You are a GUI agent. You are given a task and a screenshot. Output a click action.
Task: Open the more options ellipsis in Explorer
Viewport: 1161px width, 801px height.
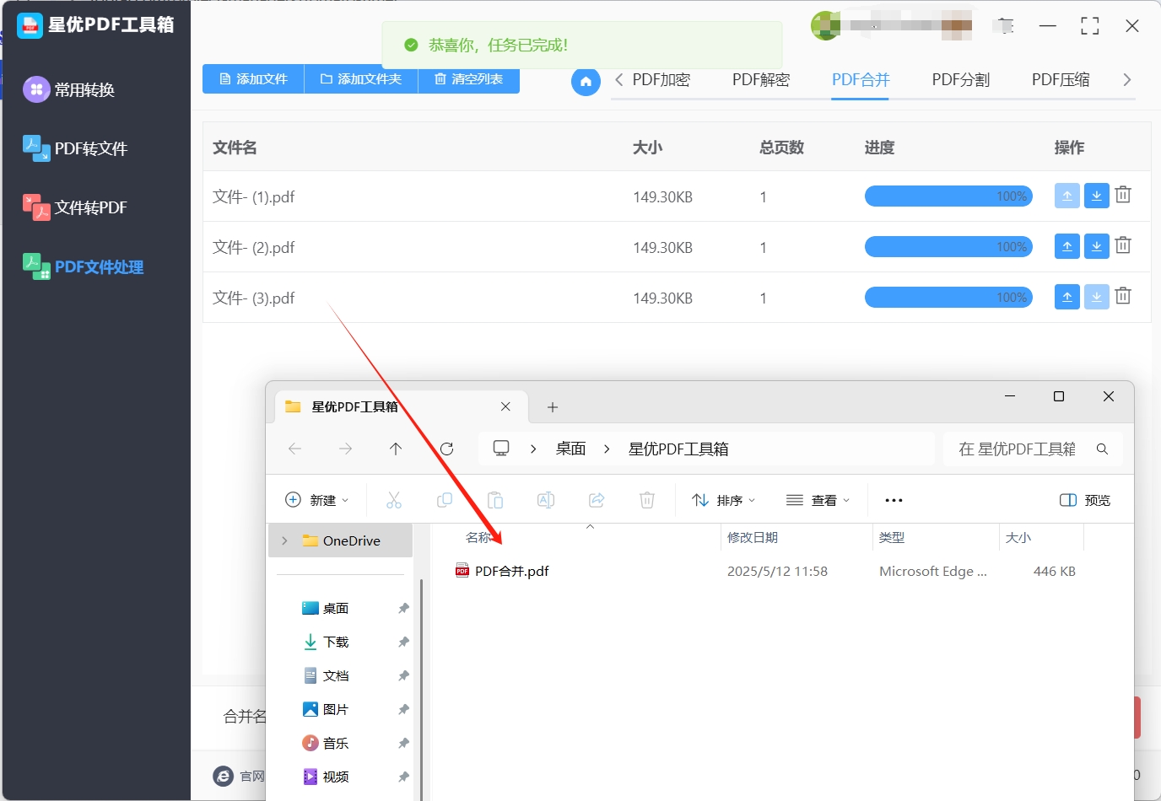click(x=894, y=500)
